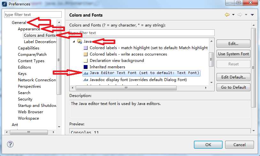
Task: Click the back navigation arrow icon
Action: [227, 15]
